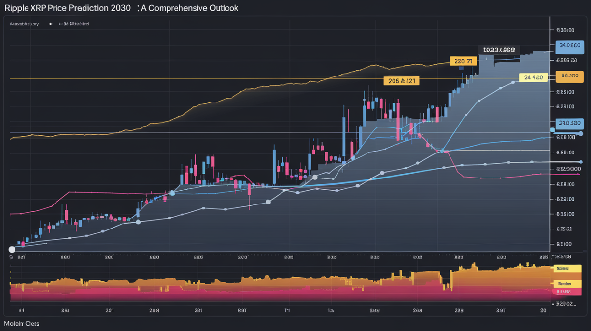Select the yellow 206 & 121 price tag
The image size is (591, 331).
(401, 81)
